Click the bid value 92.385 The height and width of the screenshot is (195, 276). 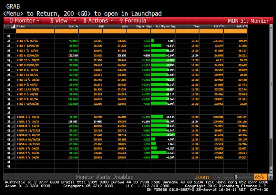click(x=98, y=41)
